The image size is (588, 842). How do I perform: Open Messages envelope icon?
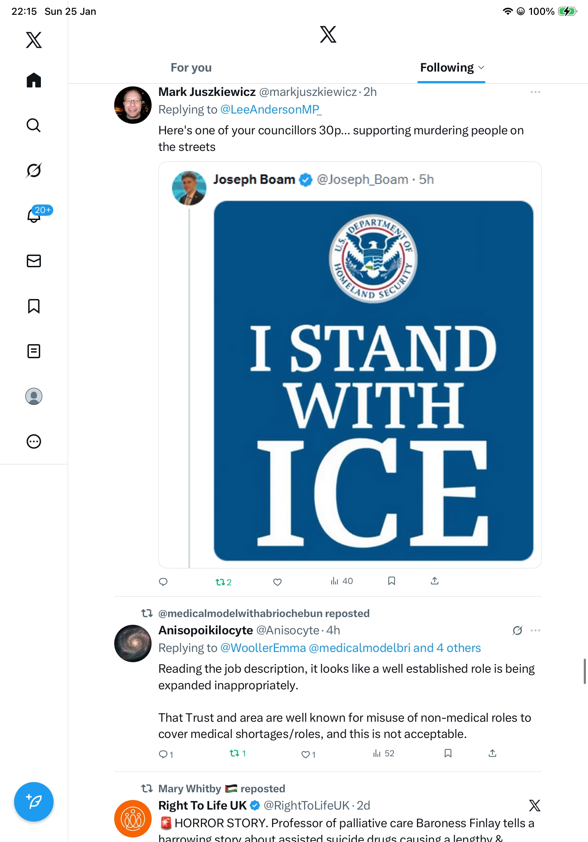pos(34,261)
